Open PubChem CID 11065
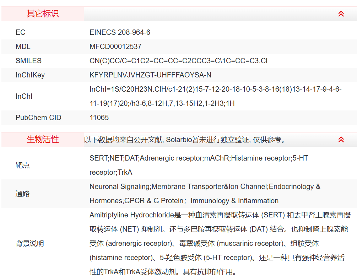The height and width of the screenshot is (276, 357). pos(99,118)
